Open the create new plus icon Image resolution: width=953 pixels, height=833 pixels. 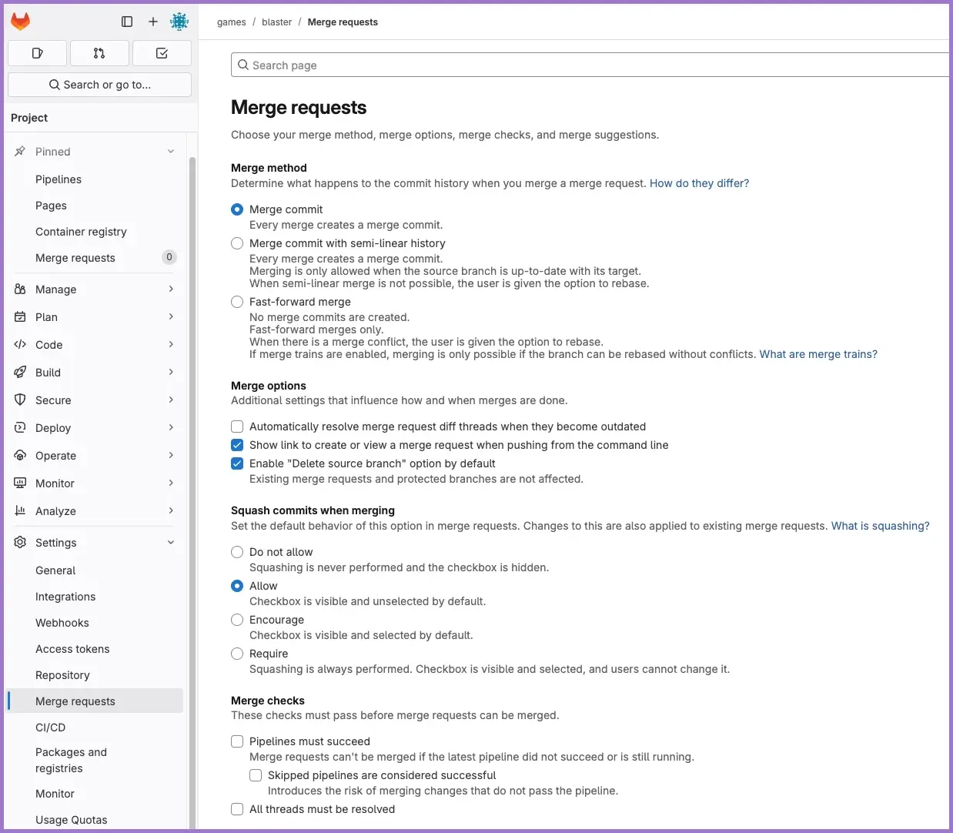point(153,22)
